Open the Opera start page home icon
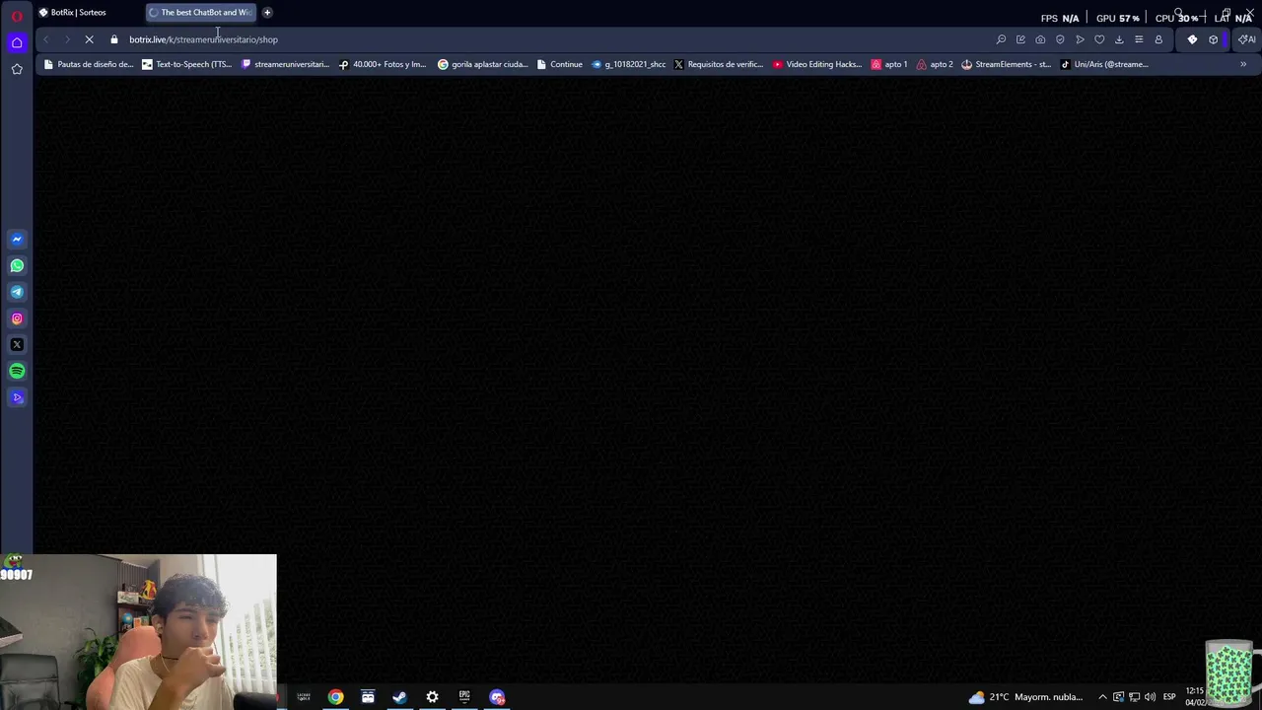Image resolution: width=1262 pixels, height=710 pixels. (17, 42)
